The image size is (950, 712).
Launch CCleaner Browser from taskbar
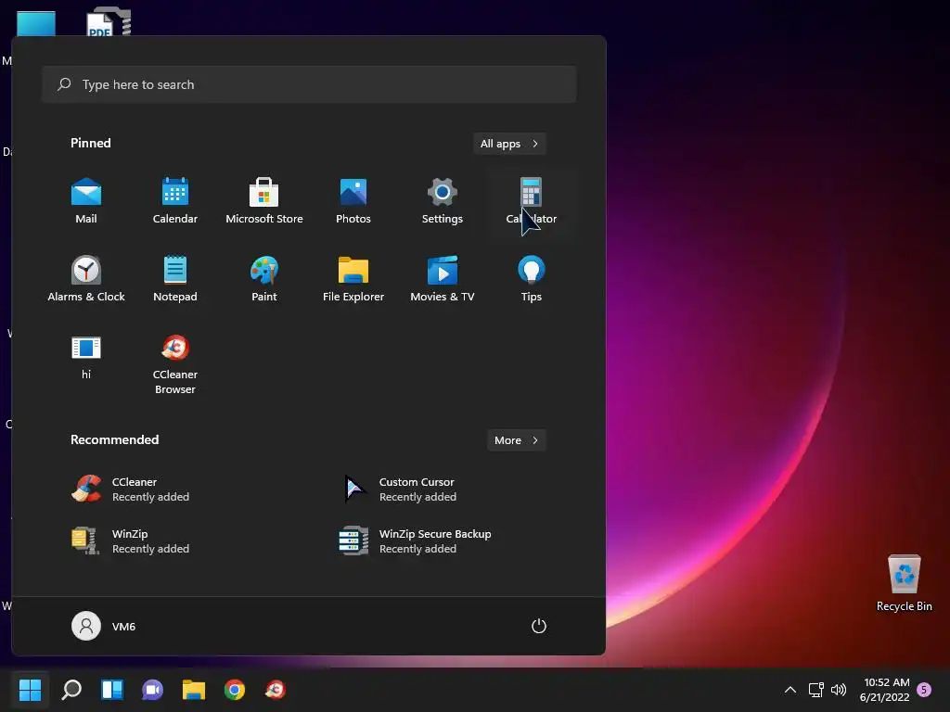pos(275,690)
